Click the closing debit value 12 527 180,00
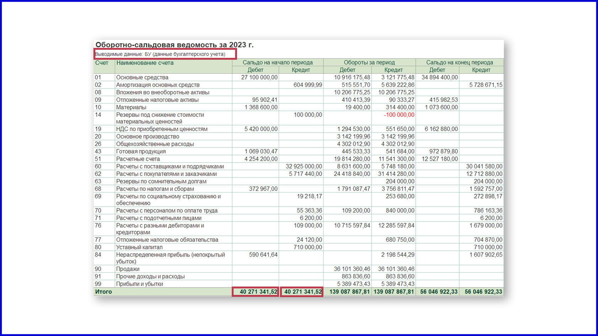The height and width of the screenshot is (336, 598). coord(440,159)
